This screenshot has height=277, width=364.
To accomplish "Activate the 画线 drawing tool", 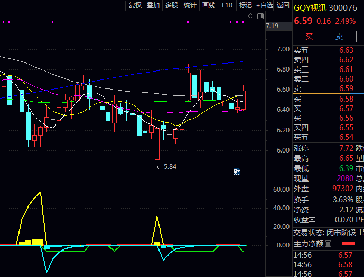I will pyautogui.click(x=209, y=5).
